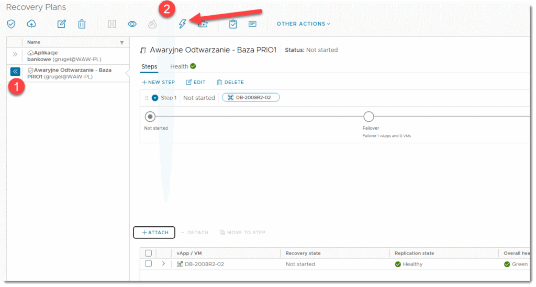Click the shield recovery plan icon in toolbar
The image size is (536, 287).
tap(11, 24)
